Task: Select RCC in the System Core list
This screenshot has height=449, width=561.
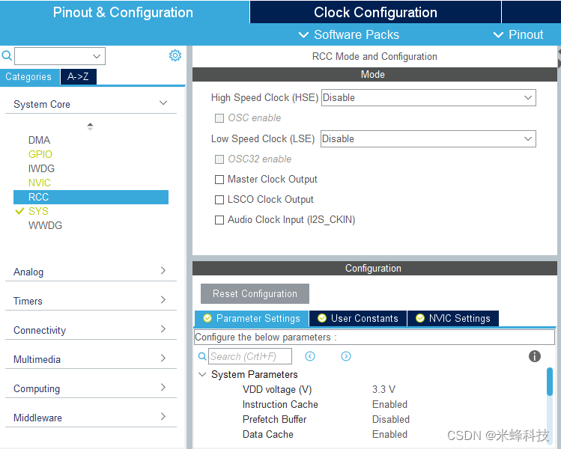Action: 91,197
